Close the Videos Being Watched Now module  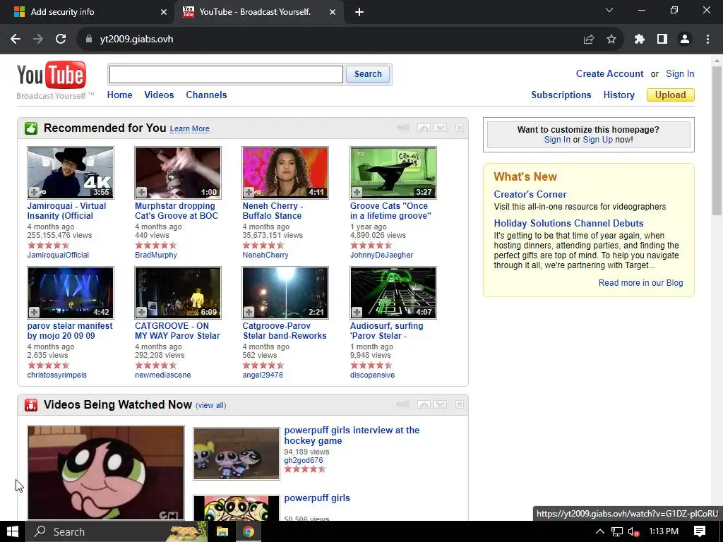(x=459, y=404)
